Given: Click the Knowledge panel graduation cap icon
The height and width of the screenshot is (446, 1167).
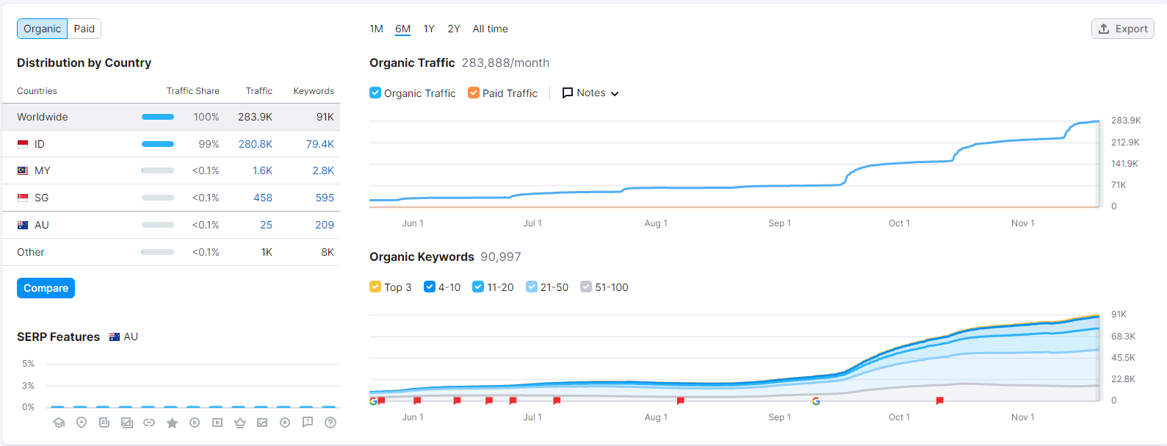Looking at the screenshot, I should [x=59, y=422].
